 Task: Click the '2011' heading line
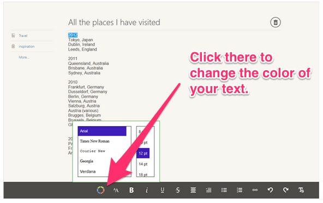point(73,59)
